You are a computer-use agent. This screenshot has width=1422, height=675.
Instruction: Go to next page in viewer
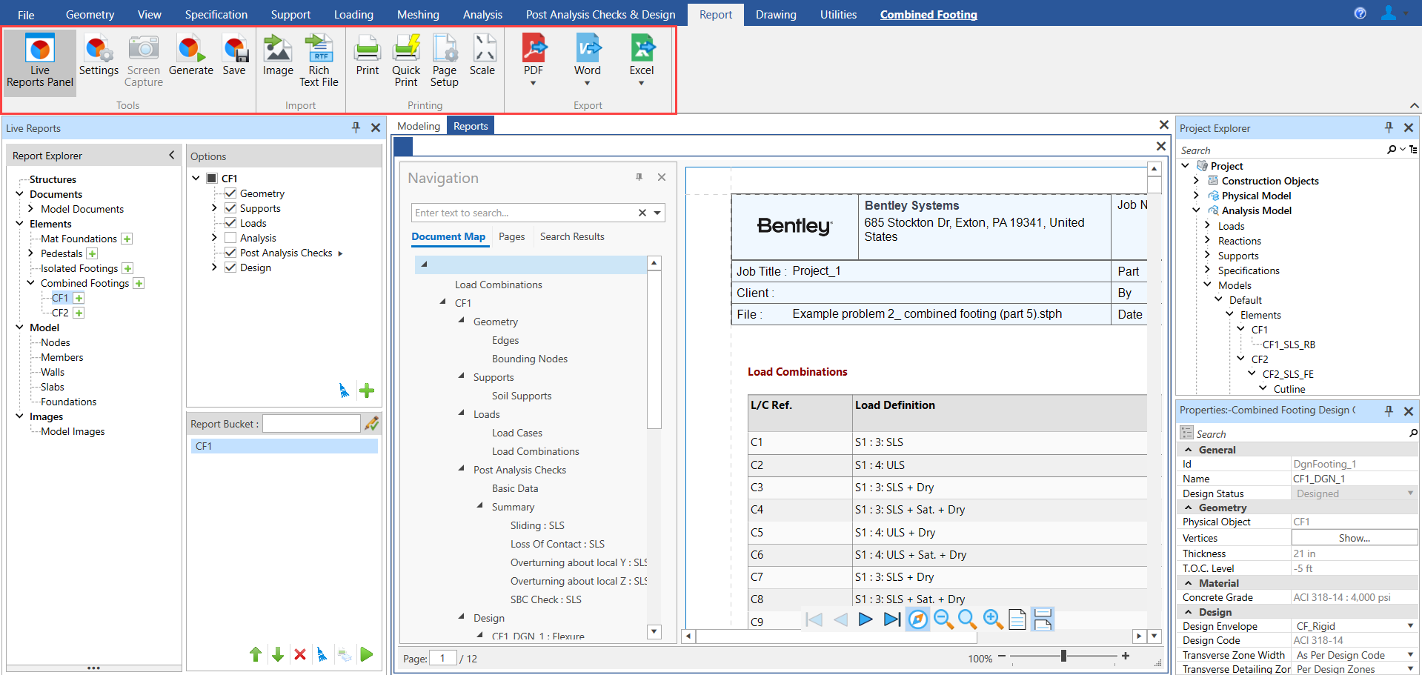pos(866,619)
